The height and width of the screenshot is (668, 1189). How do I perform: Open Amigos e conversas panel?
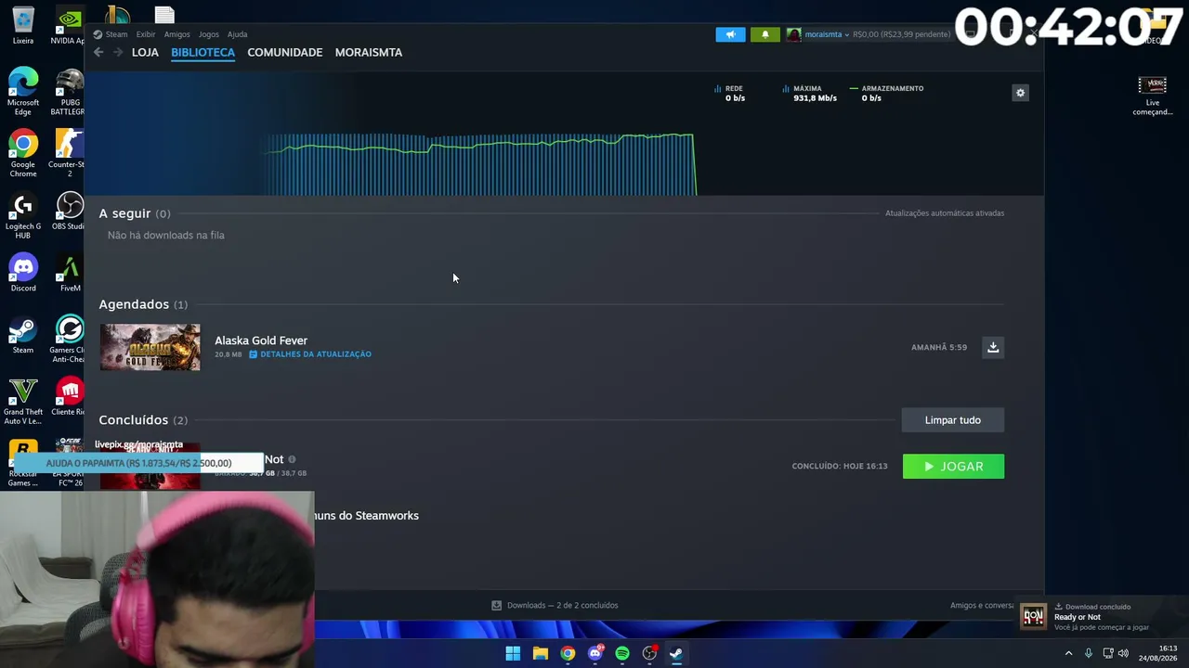coord(982,606)
